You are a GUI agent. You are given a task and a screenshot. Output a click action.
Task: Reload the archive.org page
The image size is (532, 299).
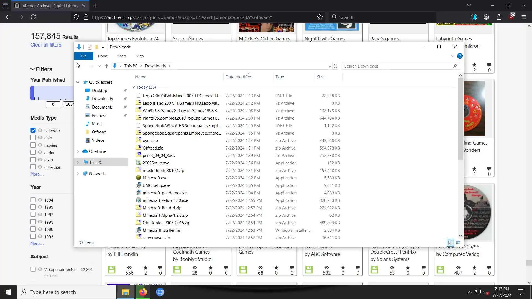pyautogui.click(x=33, y=17)
